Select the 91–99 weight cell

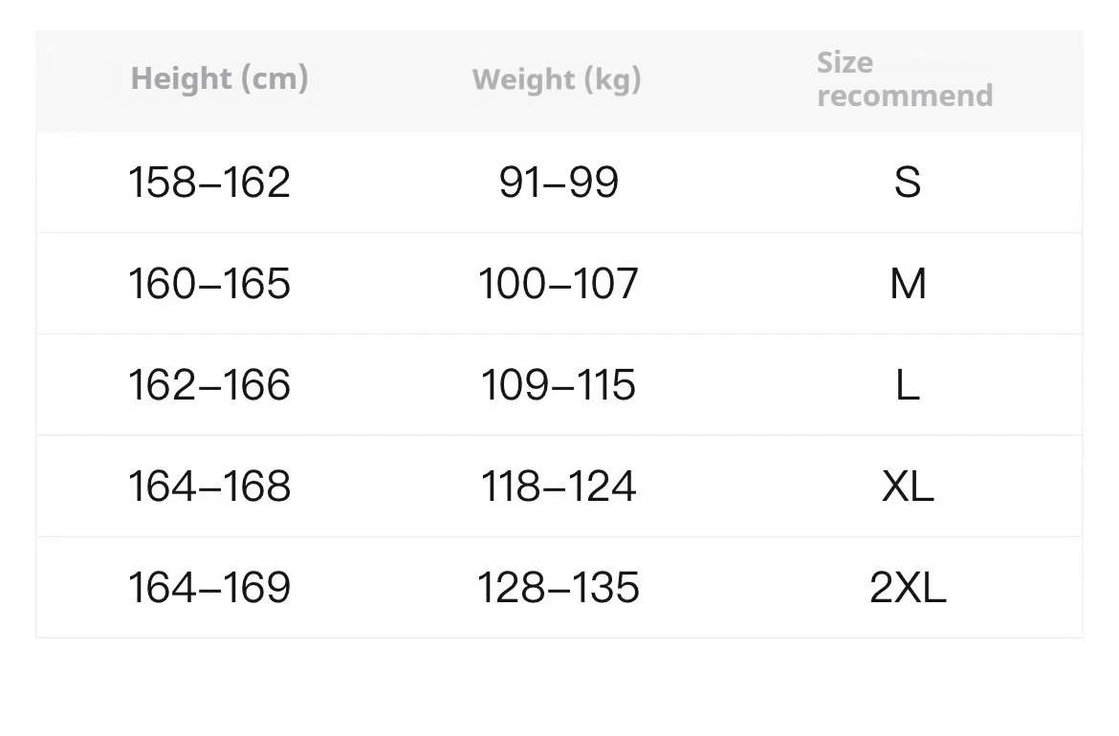click(559, 182)
